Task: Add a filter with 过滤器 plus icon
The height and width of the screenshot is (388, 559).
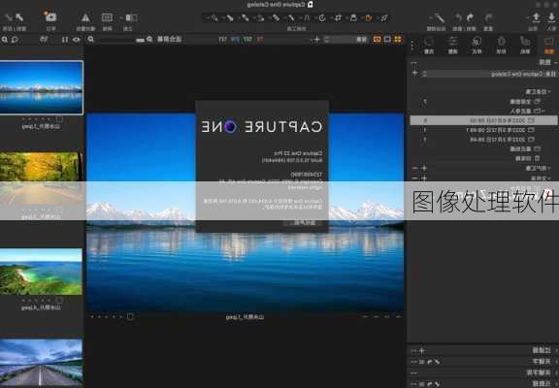Action: tap(422, 350)
